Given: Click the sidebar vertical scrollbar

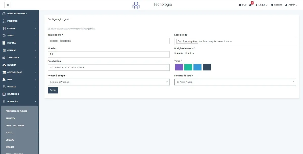Looking at the screenshot, I should click(39, 70).
